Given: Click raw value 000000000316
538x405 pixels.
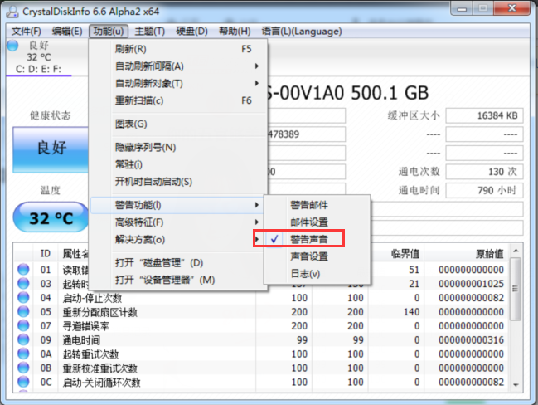Looking at the screenshot, I should click(471, 339).
